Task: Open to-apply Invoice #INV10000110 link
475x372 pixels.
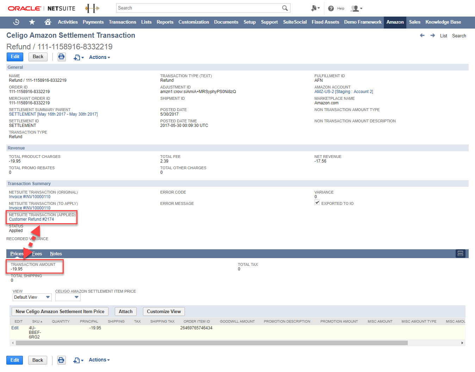Action: click(30, 208)
